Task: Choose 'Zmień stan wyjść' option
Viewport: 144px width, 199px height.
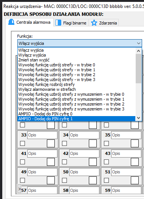Action: [x=76, y=60]
